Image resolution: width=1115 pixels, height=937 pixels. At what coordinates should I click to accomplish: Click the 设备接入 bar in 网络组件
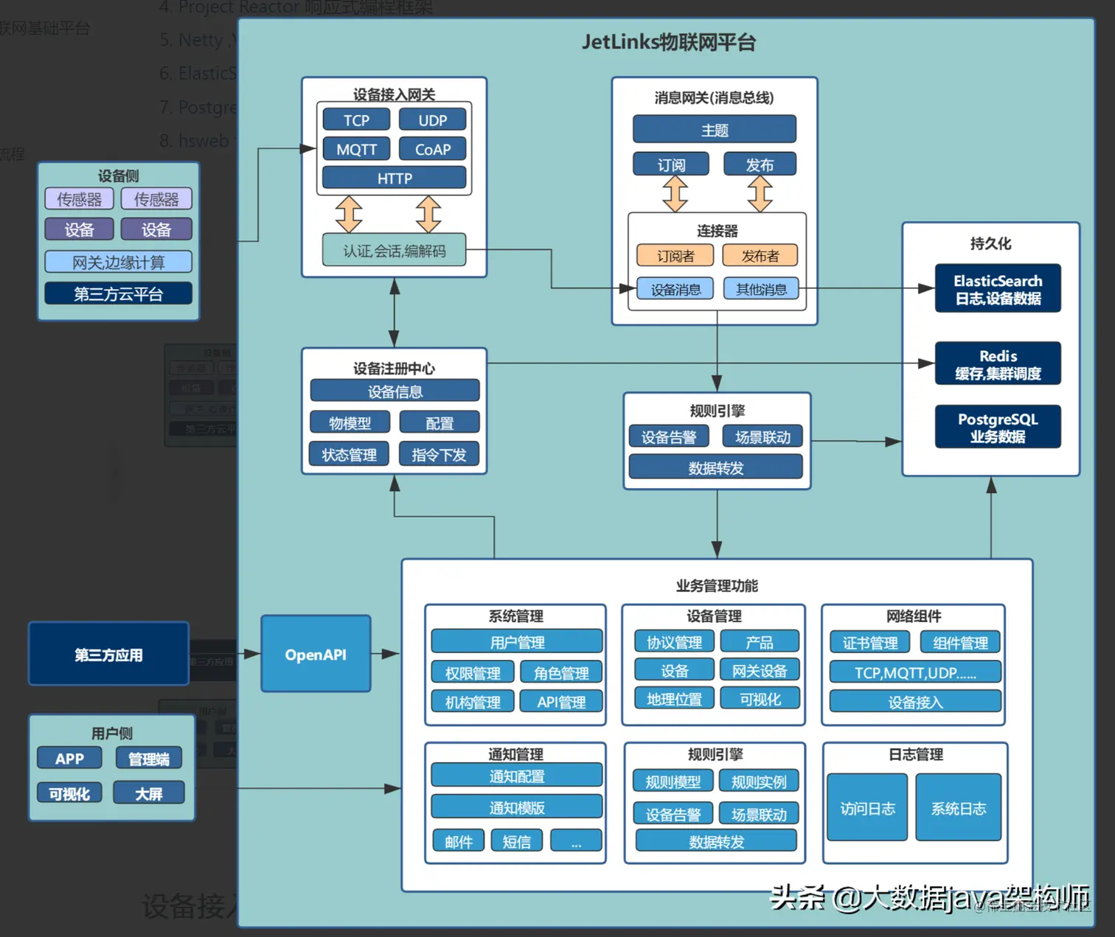tap(915, 702)
